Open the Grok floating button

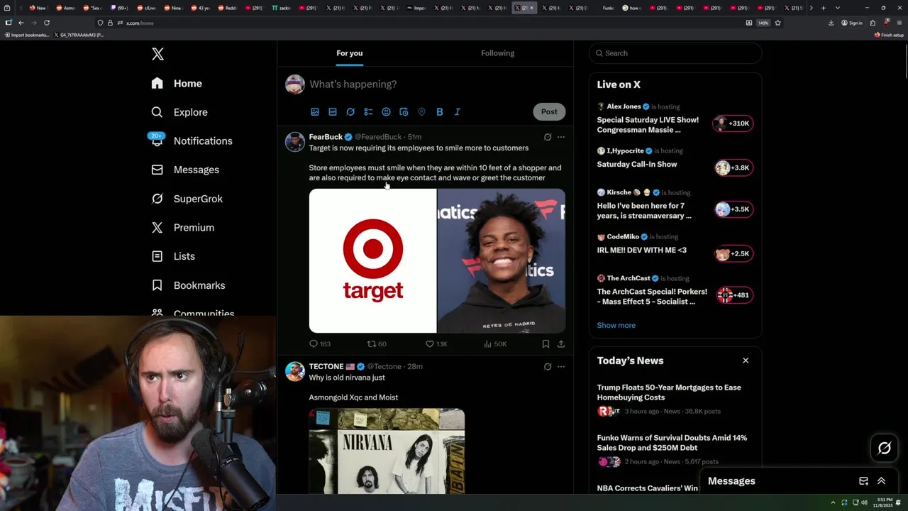coord(884,448)
